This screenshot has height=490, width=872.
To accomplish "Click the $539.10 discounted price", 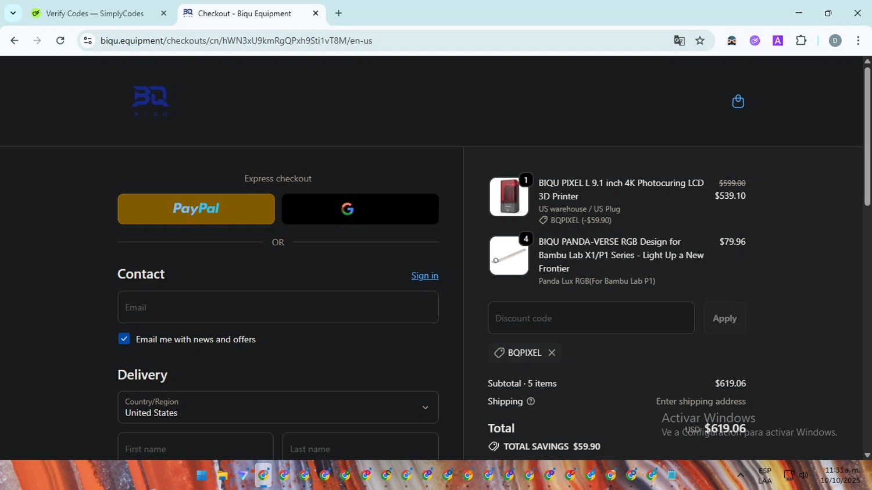I will tap(730, 196).
